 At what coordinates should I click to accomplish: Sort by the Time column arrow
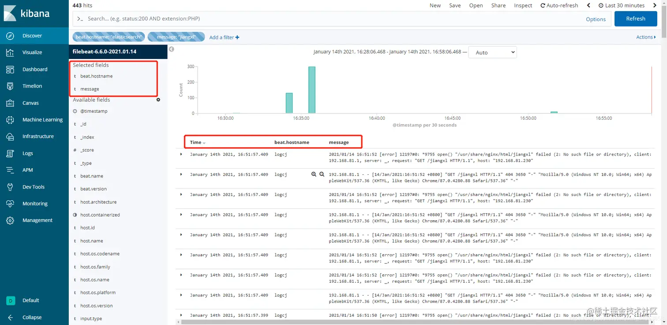(x=204, y=143)
